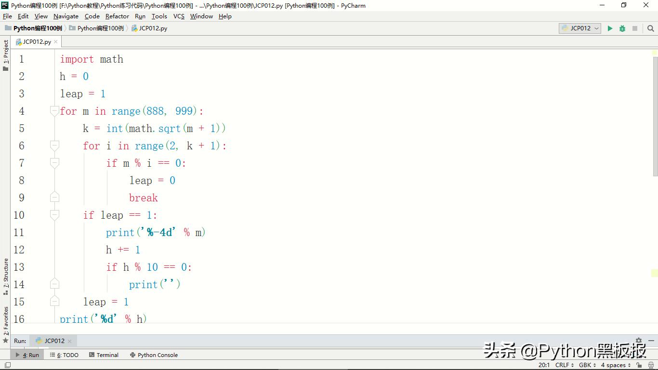This screenshot has width=658, height=370.
Task: Click tool windows toggle icon in status bar
Action: (7, 365)
